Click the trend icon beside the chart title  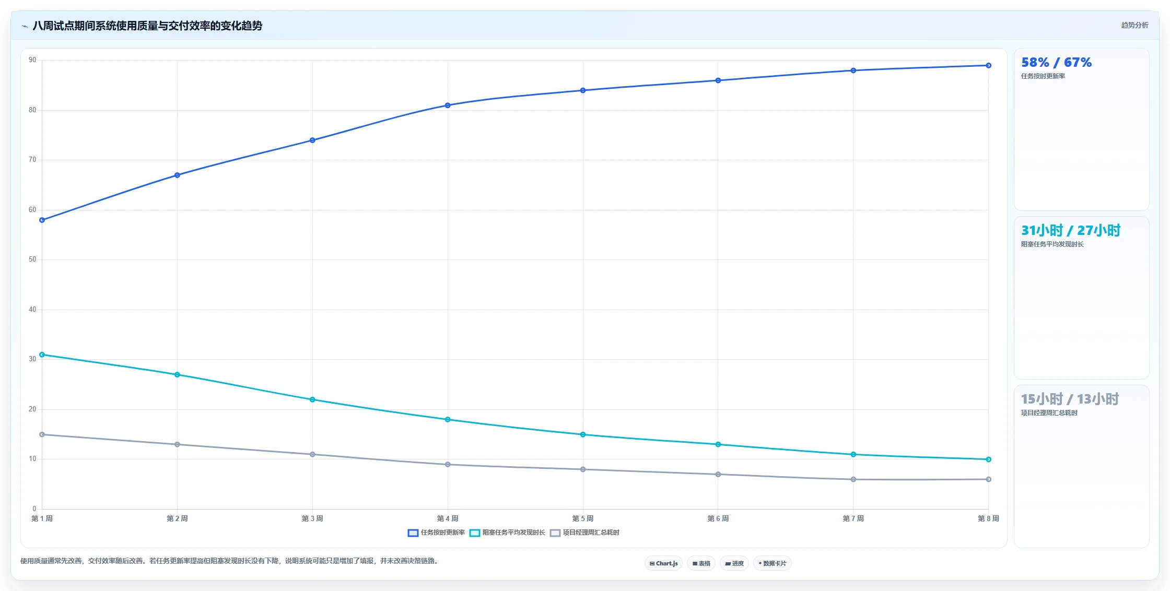point(25,26)
